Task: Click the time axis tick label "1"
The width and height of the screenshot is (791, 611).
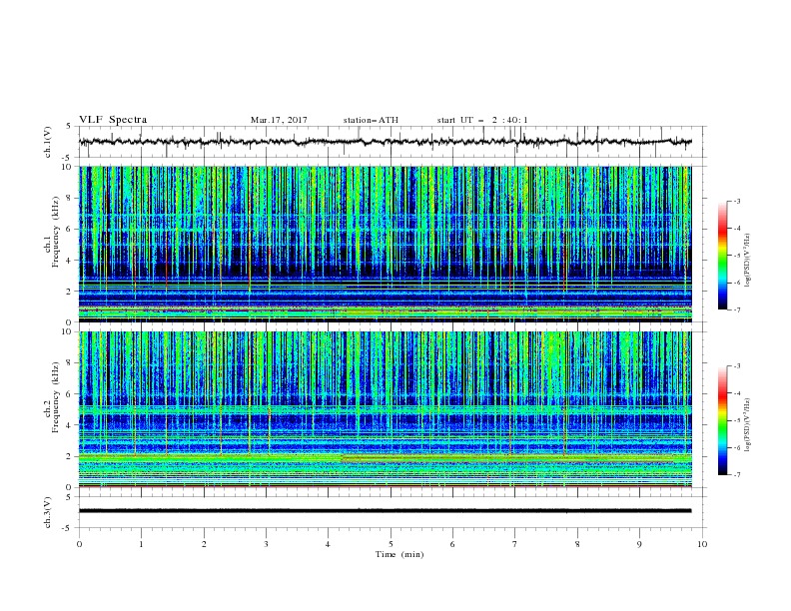Action: (x=142, y=544)
